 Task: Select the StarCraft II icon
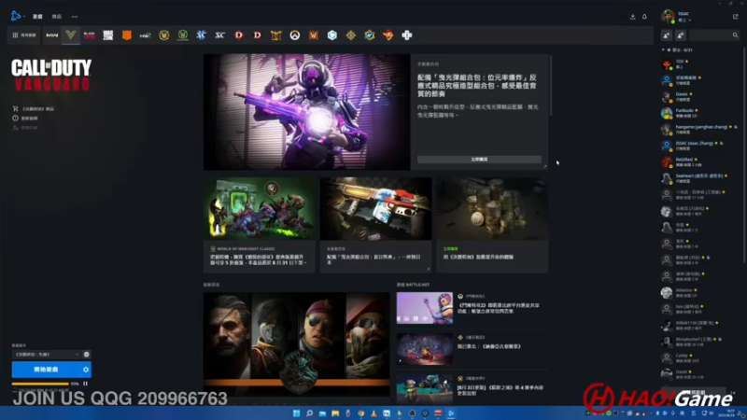[x=201, y=35]
